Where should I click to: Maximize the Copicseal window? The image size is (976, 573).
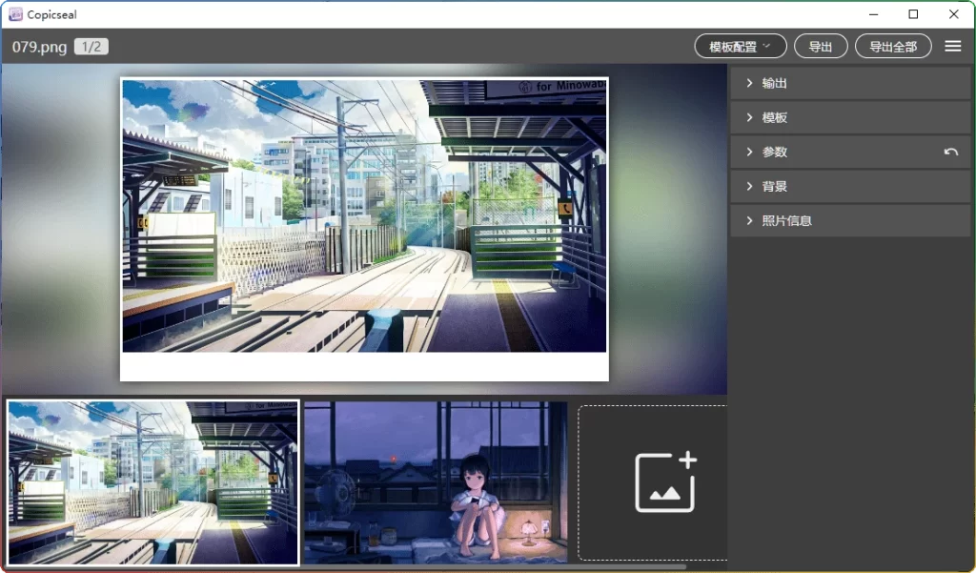tap(913, 14)
